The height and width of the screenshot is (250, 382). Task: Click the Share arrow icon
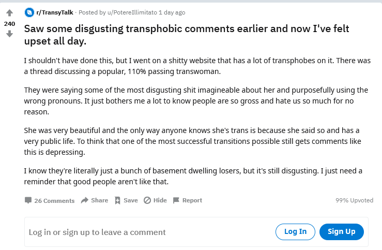click(85, 200)
